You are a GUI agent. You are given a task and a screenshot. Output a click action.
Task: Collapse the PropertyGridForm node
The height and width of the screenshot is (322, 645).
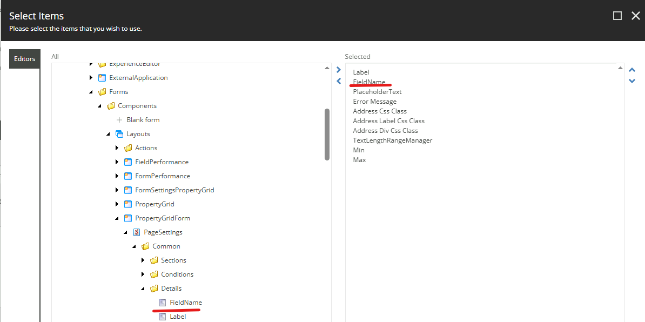click(117, 218)
